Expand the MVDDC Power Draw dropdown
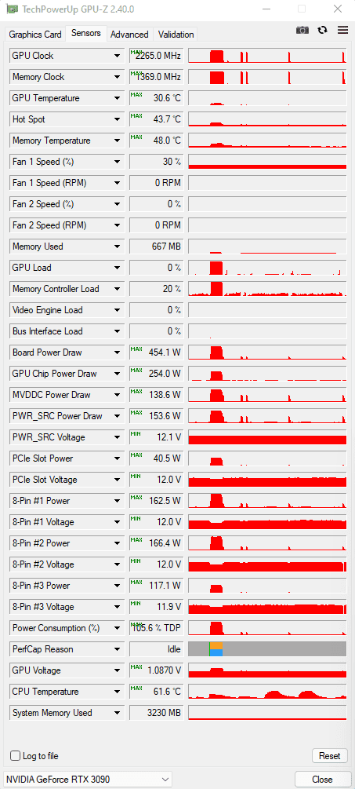355x789 pixels. (117, 395)
